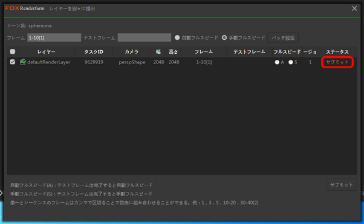Click the Fox Renderfarm logo

(x=25, y=8)
